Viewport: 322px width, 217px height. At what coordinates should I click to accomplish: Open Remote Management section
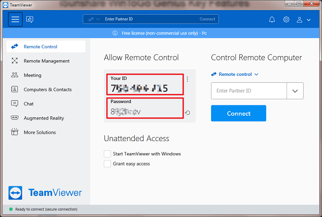46,61
